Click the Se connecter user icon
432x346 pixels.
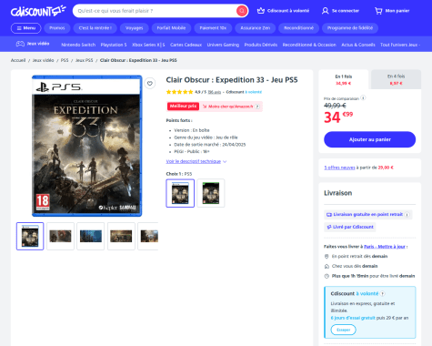(x=325, y=11)
